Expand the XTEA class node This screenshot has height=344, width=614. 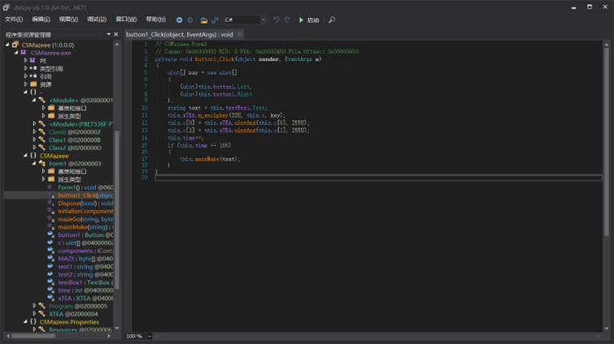click(x=34, y=314)
